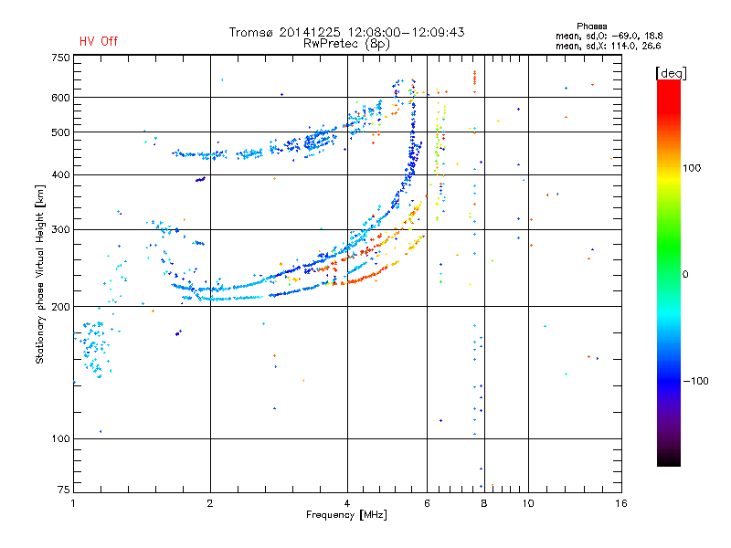The width and height of the screenshot is (731, 548).
Task: Click the colorbar tick label '0'
Action: 685,275
